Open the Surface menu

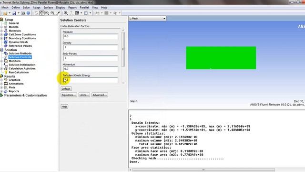coord(48,8)
